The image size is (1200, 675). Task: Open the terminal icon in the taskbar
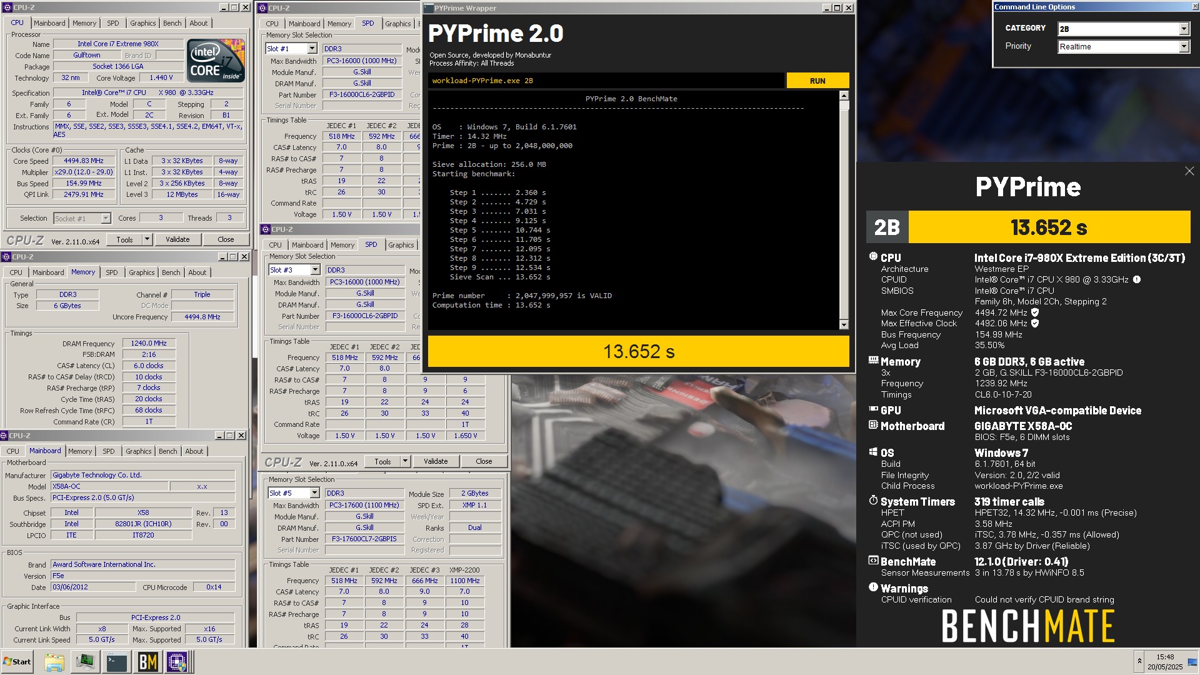117,662
